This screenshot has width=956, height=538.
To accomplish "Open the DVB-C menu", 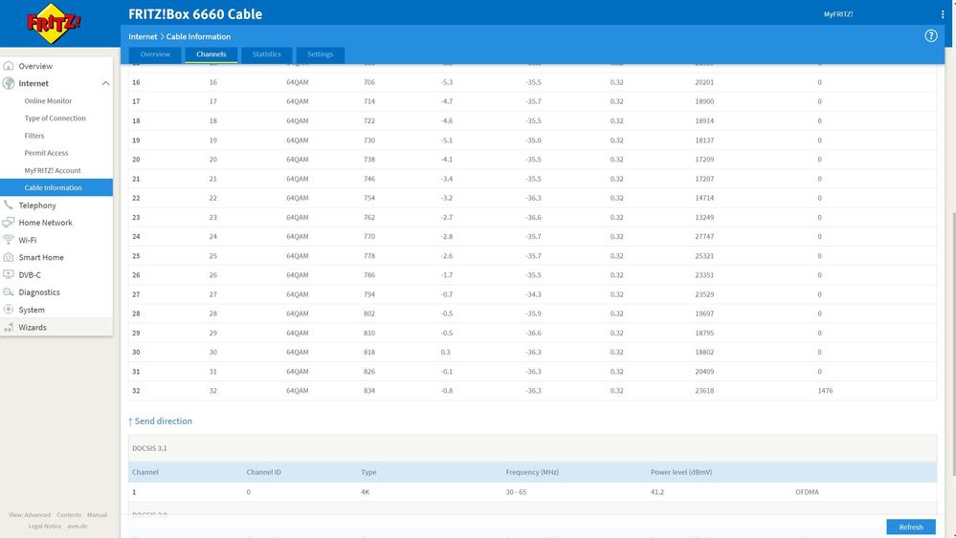I will pos(30,275).
